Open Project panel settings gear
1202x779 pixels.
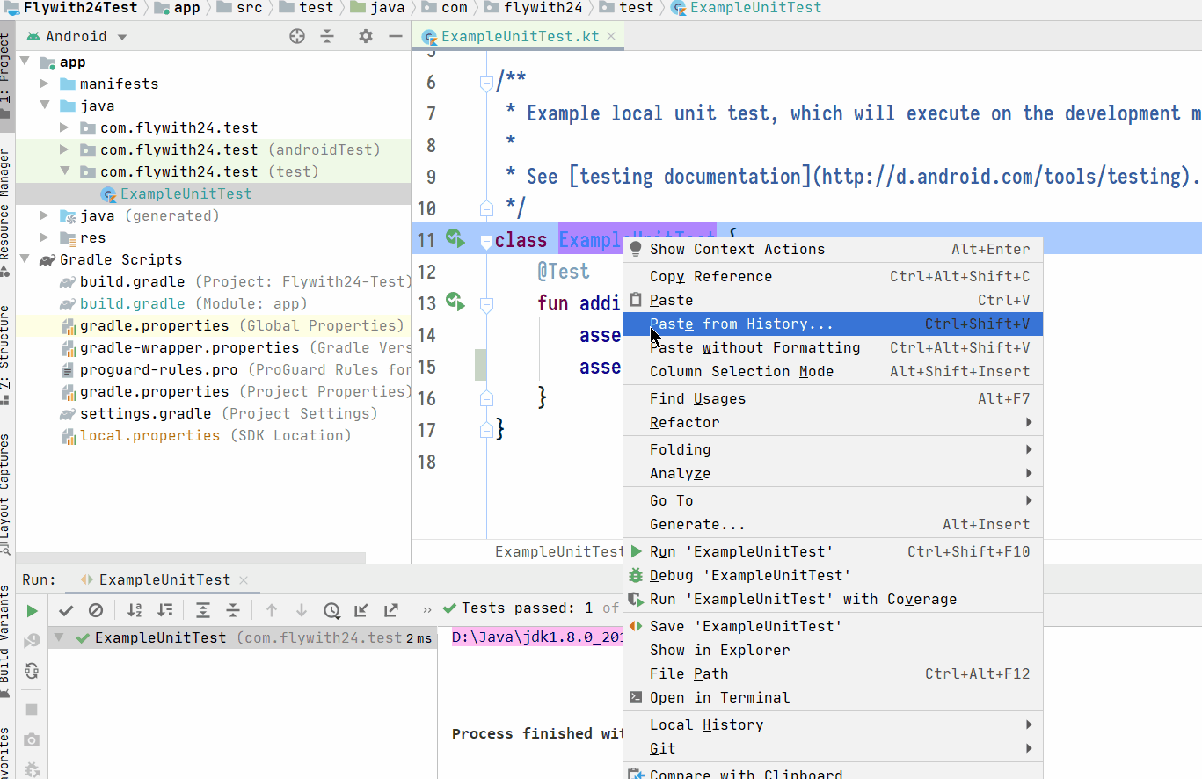pos(366,36)
